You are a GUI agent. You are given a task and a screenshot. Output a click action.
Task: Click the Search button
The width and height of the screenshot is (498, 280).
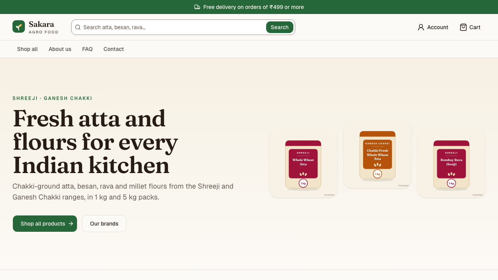tap(280, 27)
